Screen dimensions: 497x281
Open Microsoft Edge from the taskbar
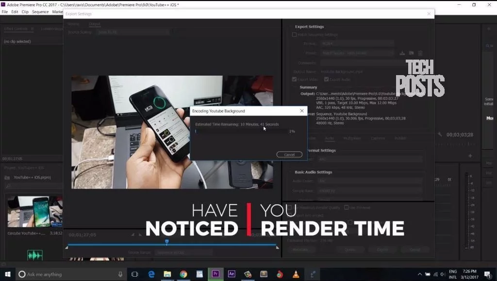[x=151, y=274]
